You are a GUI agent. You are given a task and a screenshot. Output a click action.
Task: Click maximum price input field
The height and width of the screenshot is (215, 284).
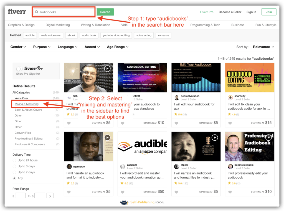click(40, 196)
